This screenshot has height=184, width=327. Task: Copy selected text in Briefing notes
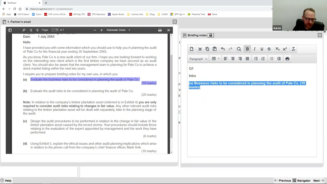coord(207,49)
